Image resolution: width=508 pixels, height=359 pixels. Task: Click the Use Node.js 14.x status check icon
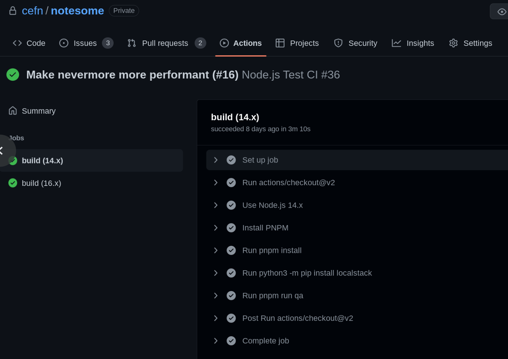coord(231,205)
